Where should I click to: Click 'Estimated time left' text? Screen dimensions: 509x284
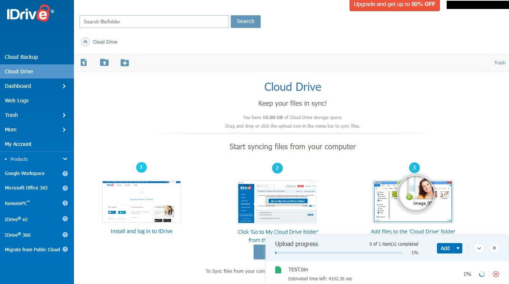click(x=320, y=279)
